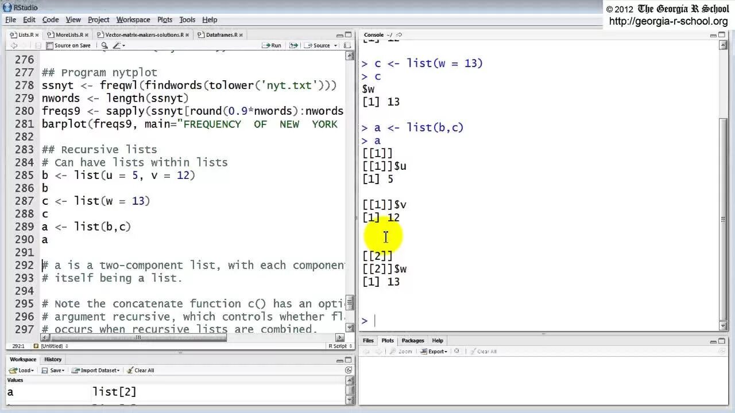The image size is (735, 413).
Task: Maximize the Workspace pane
Action: [x=349, y=360]
